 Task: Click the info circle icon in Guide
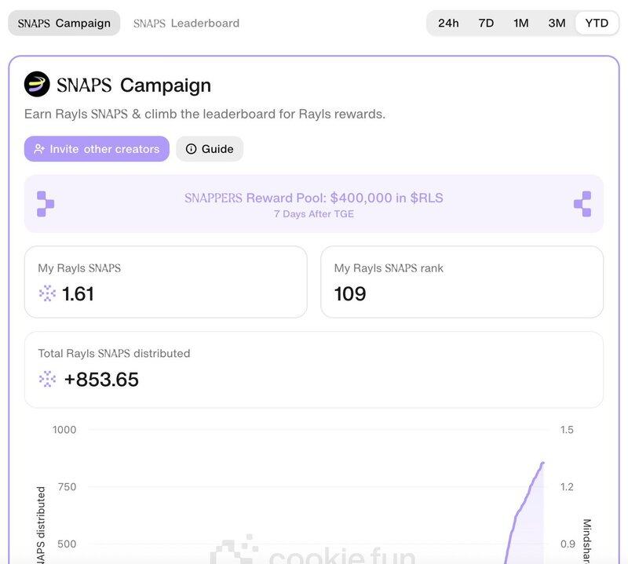tap(191, 149)
